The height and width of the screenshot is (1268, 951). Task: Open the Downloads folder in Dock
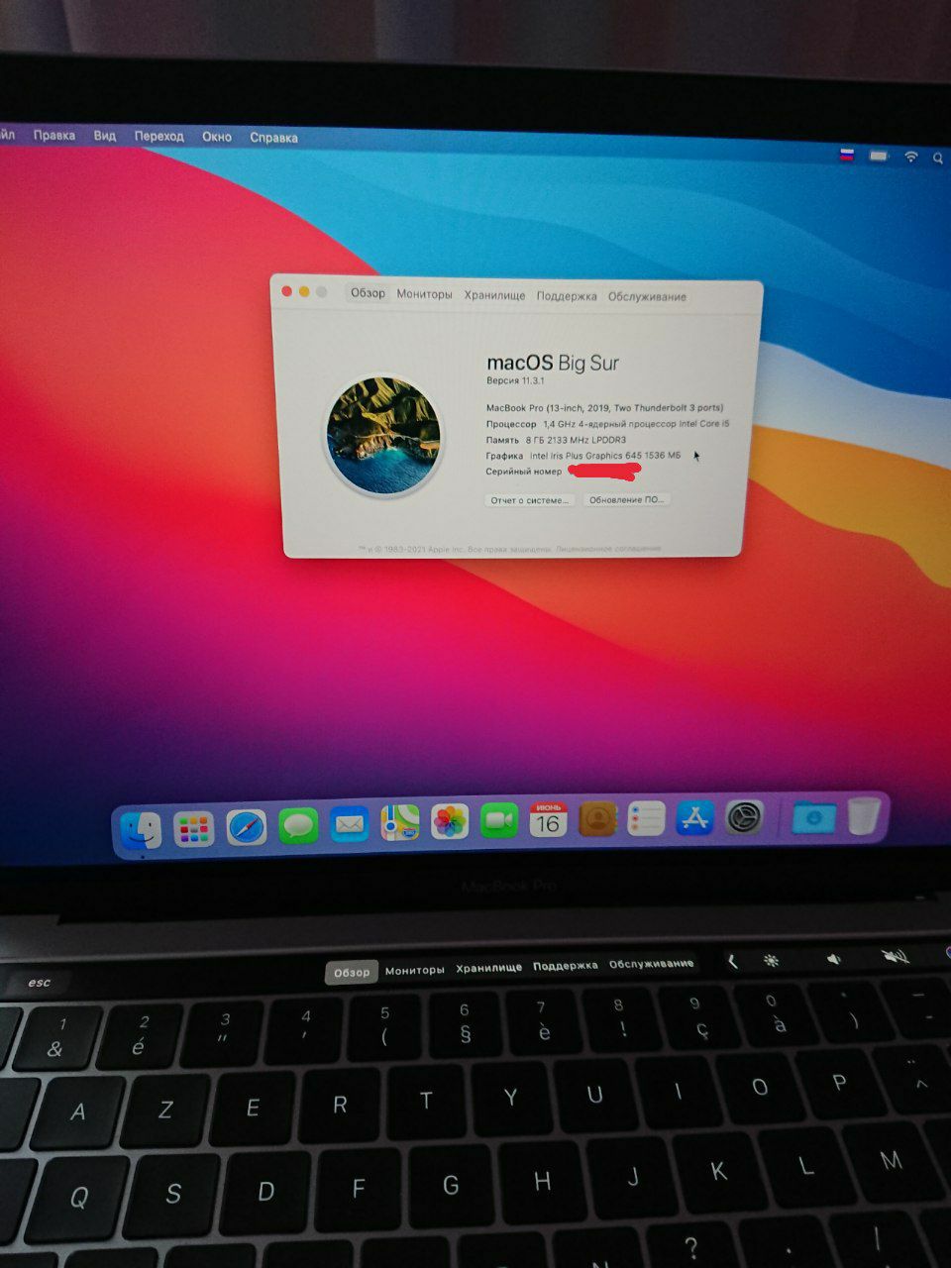[813, 817]
